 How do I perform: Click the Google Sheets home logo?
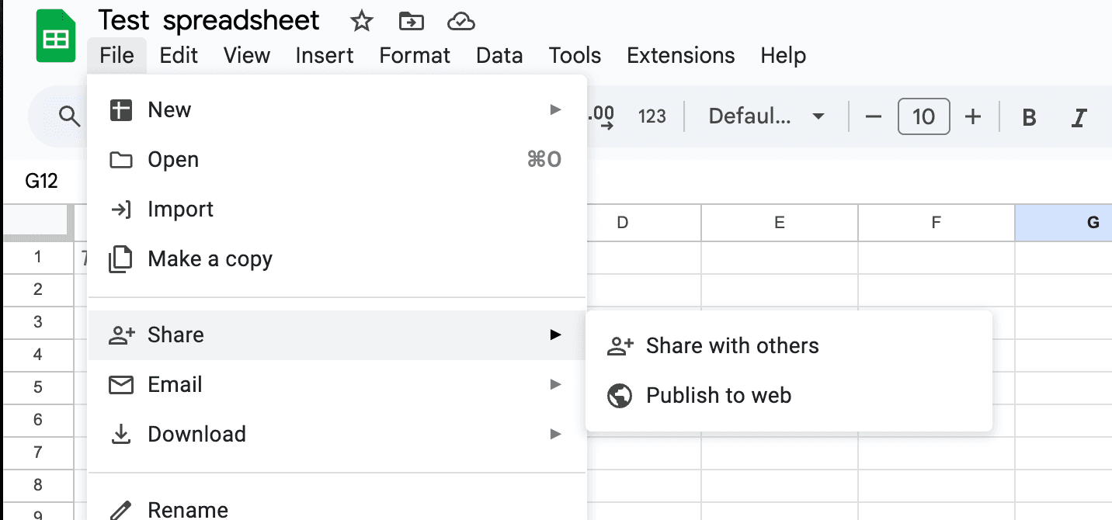[x=55, y=37]
